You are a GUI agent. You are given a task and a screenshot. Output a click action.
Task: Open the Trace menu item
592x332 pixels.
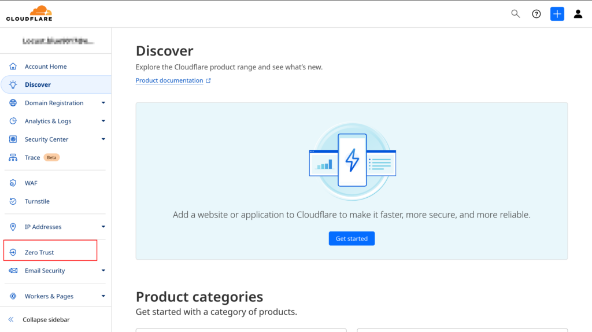(32, 157)
